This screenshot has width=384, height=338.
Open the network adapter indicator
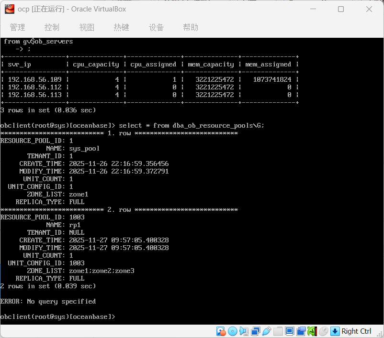255,331
